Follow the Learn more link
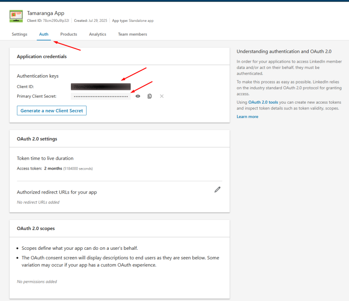This screenshot has height=301, width=349. (x=247, y=116)
